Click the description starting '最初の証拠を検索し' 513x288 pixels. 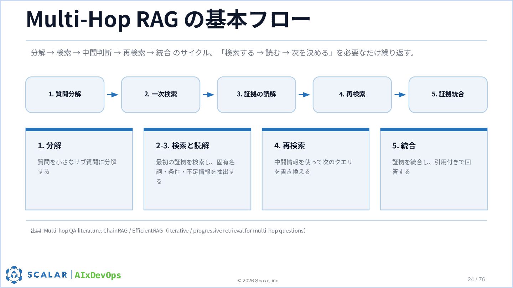tap(195, 172)
